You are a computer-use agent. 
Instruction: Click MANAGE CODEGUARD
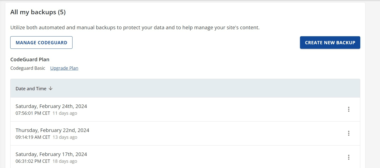[x=41, y=42]
